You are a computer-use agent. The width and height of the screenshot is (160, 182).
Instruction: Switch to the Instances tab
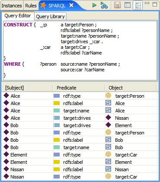(12, 6)
